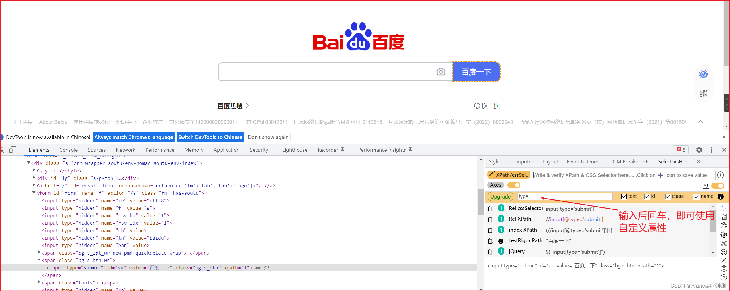
Task: Show more sidebar tabs chevron
Action: point(699,162)
